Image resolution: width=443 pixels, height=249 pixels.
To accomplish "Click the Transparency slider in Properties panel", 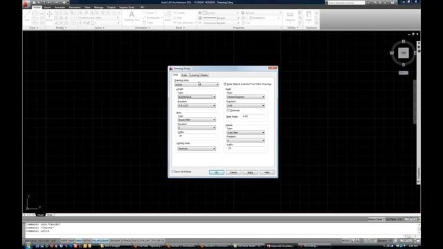I will pyautogui.click(x=265, y=18).
